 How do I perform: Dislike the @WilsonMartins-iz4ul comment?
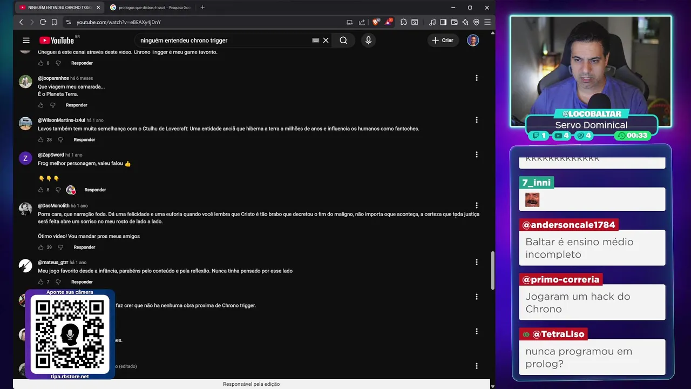(60, 139)
